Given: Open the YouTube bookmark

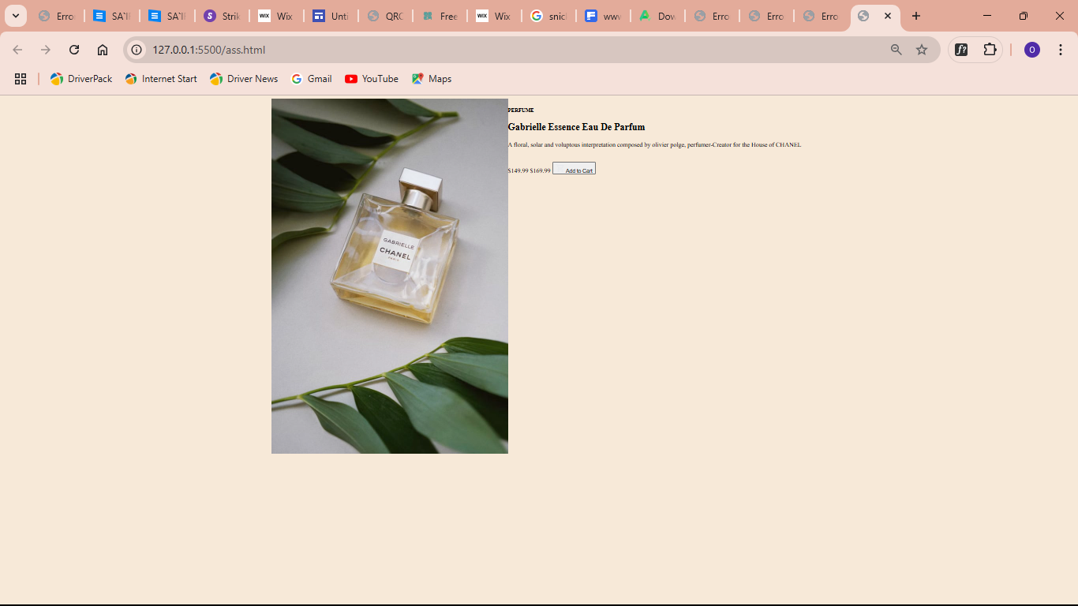Looking at the screenshot, I should (372, 79).
